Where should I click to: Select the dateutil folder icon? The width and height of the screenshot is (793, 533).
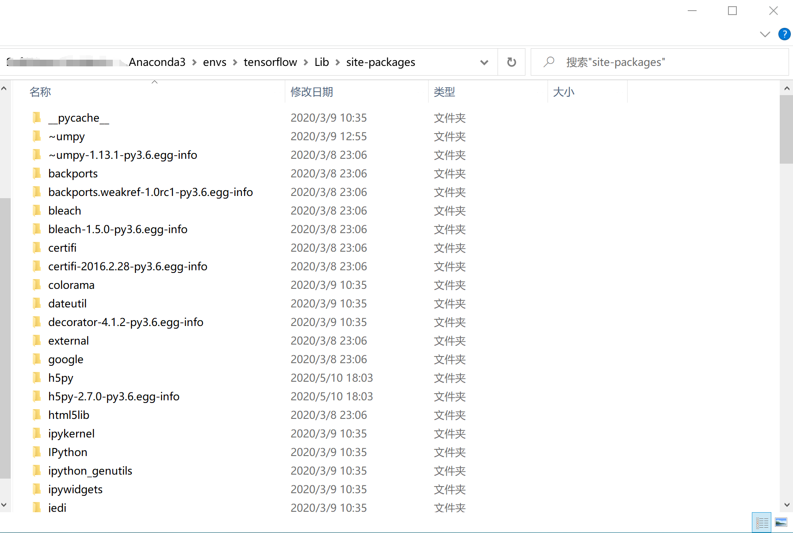pos(37,303)
